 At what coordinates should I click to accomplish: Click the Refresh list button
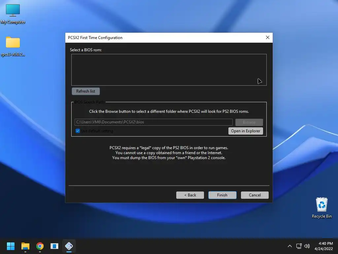[85, 91]
